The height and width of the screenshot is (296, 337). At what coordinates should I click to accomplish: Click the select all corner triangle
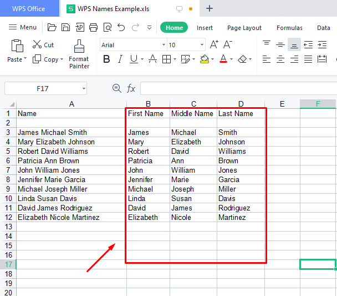(x=12, y=104)
